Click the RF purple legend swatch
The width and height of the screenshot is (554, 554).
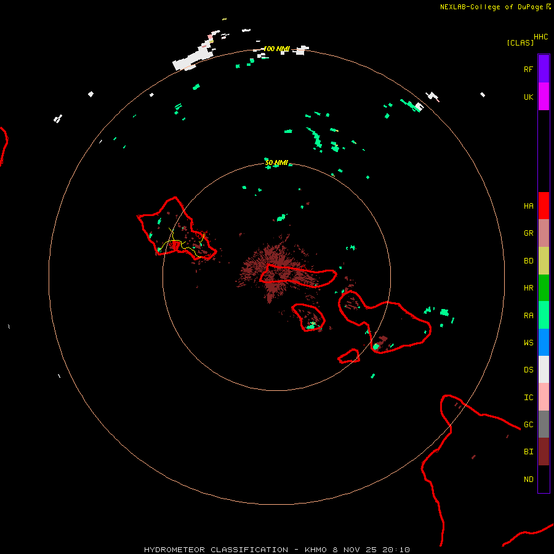(544, 69)
